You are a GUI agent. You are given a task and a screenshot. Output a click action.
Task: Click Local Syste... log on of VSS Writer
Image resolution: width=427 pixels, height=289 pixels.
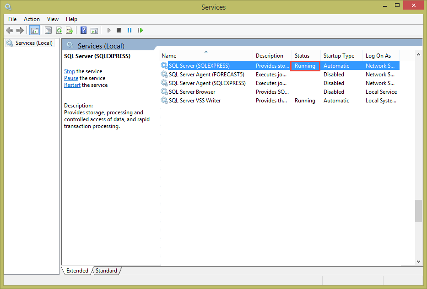tap(381, 101)
